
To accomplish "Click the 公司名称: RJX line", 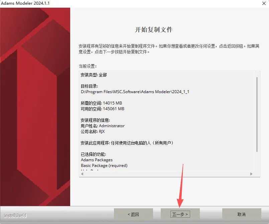I will click(x=93, y=132).
